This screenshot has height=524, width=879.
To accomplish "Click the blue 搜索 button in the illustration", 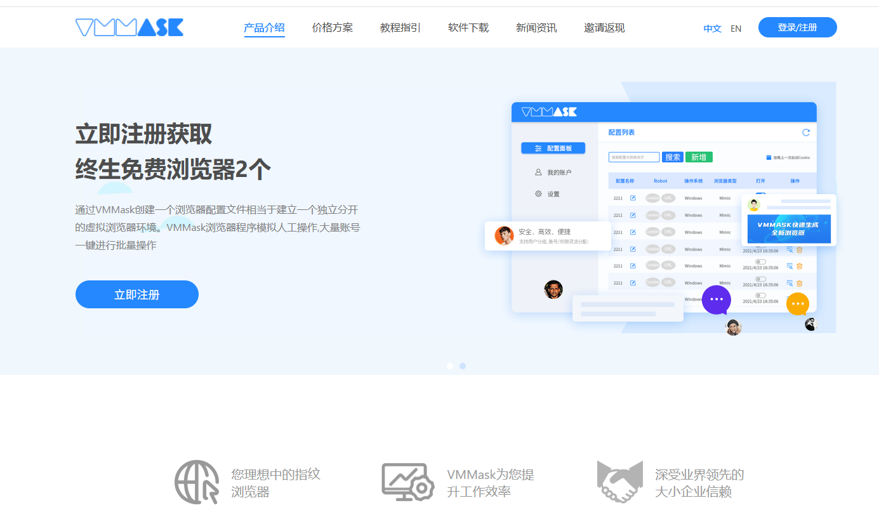I will tap(673, 157).
